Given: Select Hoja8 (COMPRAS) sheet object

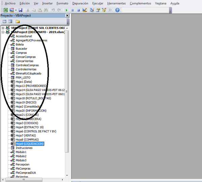Looking at the screenshot, I should click(27, 140).
